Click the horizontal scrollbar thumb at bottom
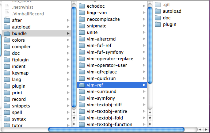 click(x=116, y=129)
